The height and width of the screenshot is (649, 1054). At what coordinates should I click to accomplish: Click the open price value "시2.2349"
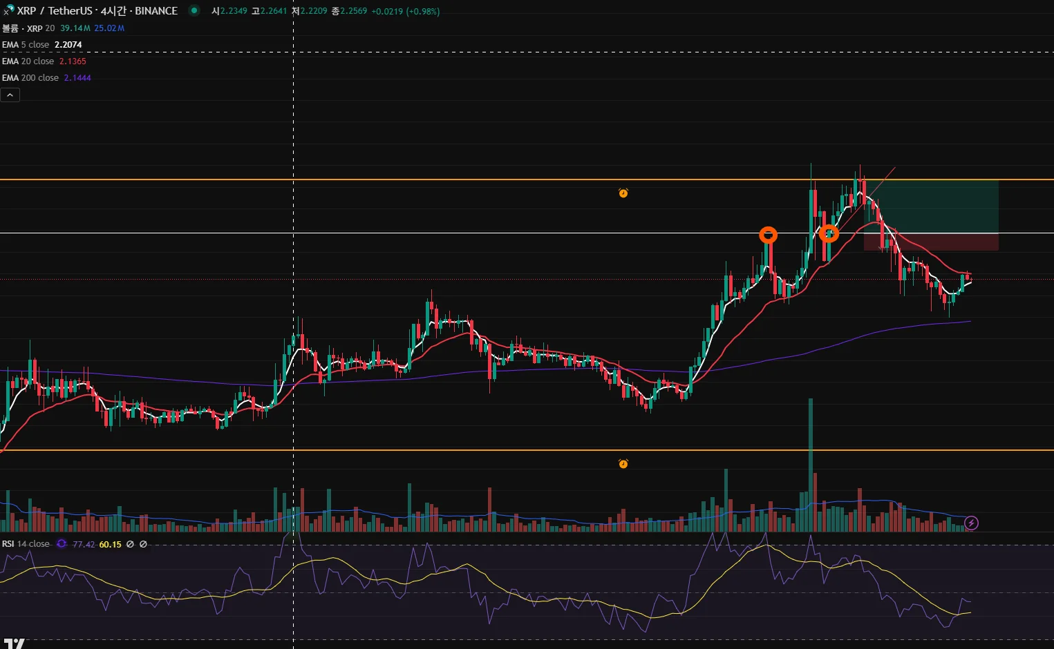click(229, 11)
